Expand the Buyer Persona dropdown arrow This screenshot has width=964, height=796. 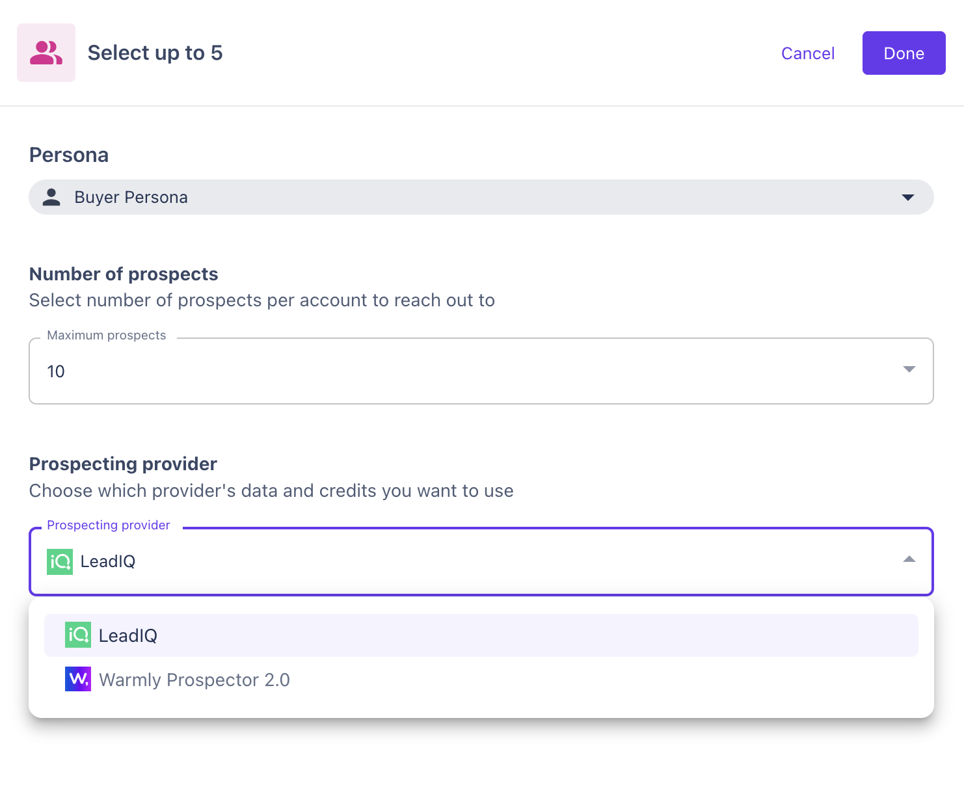pos(908,197)
